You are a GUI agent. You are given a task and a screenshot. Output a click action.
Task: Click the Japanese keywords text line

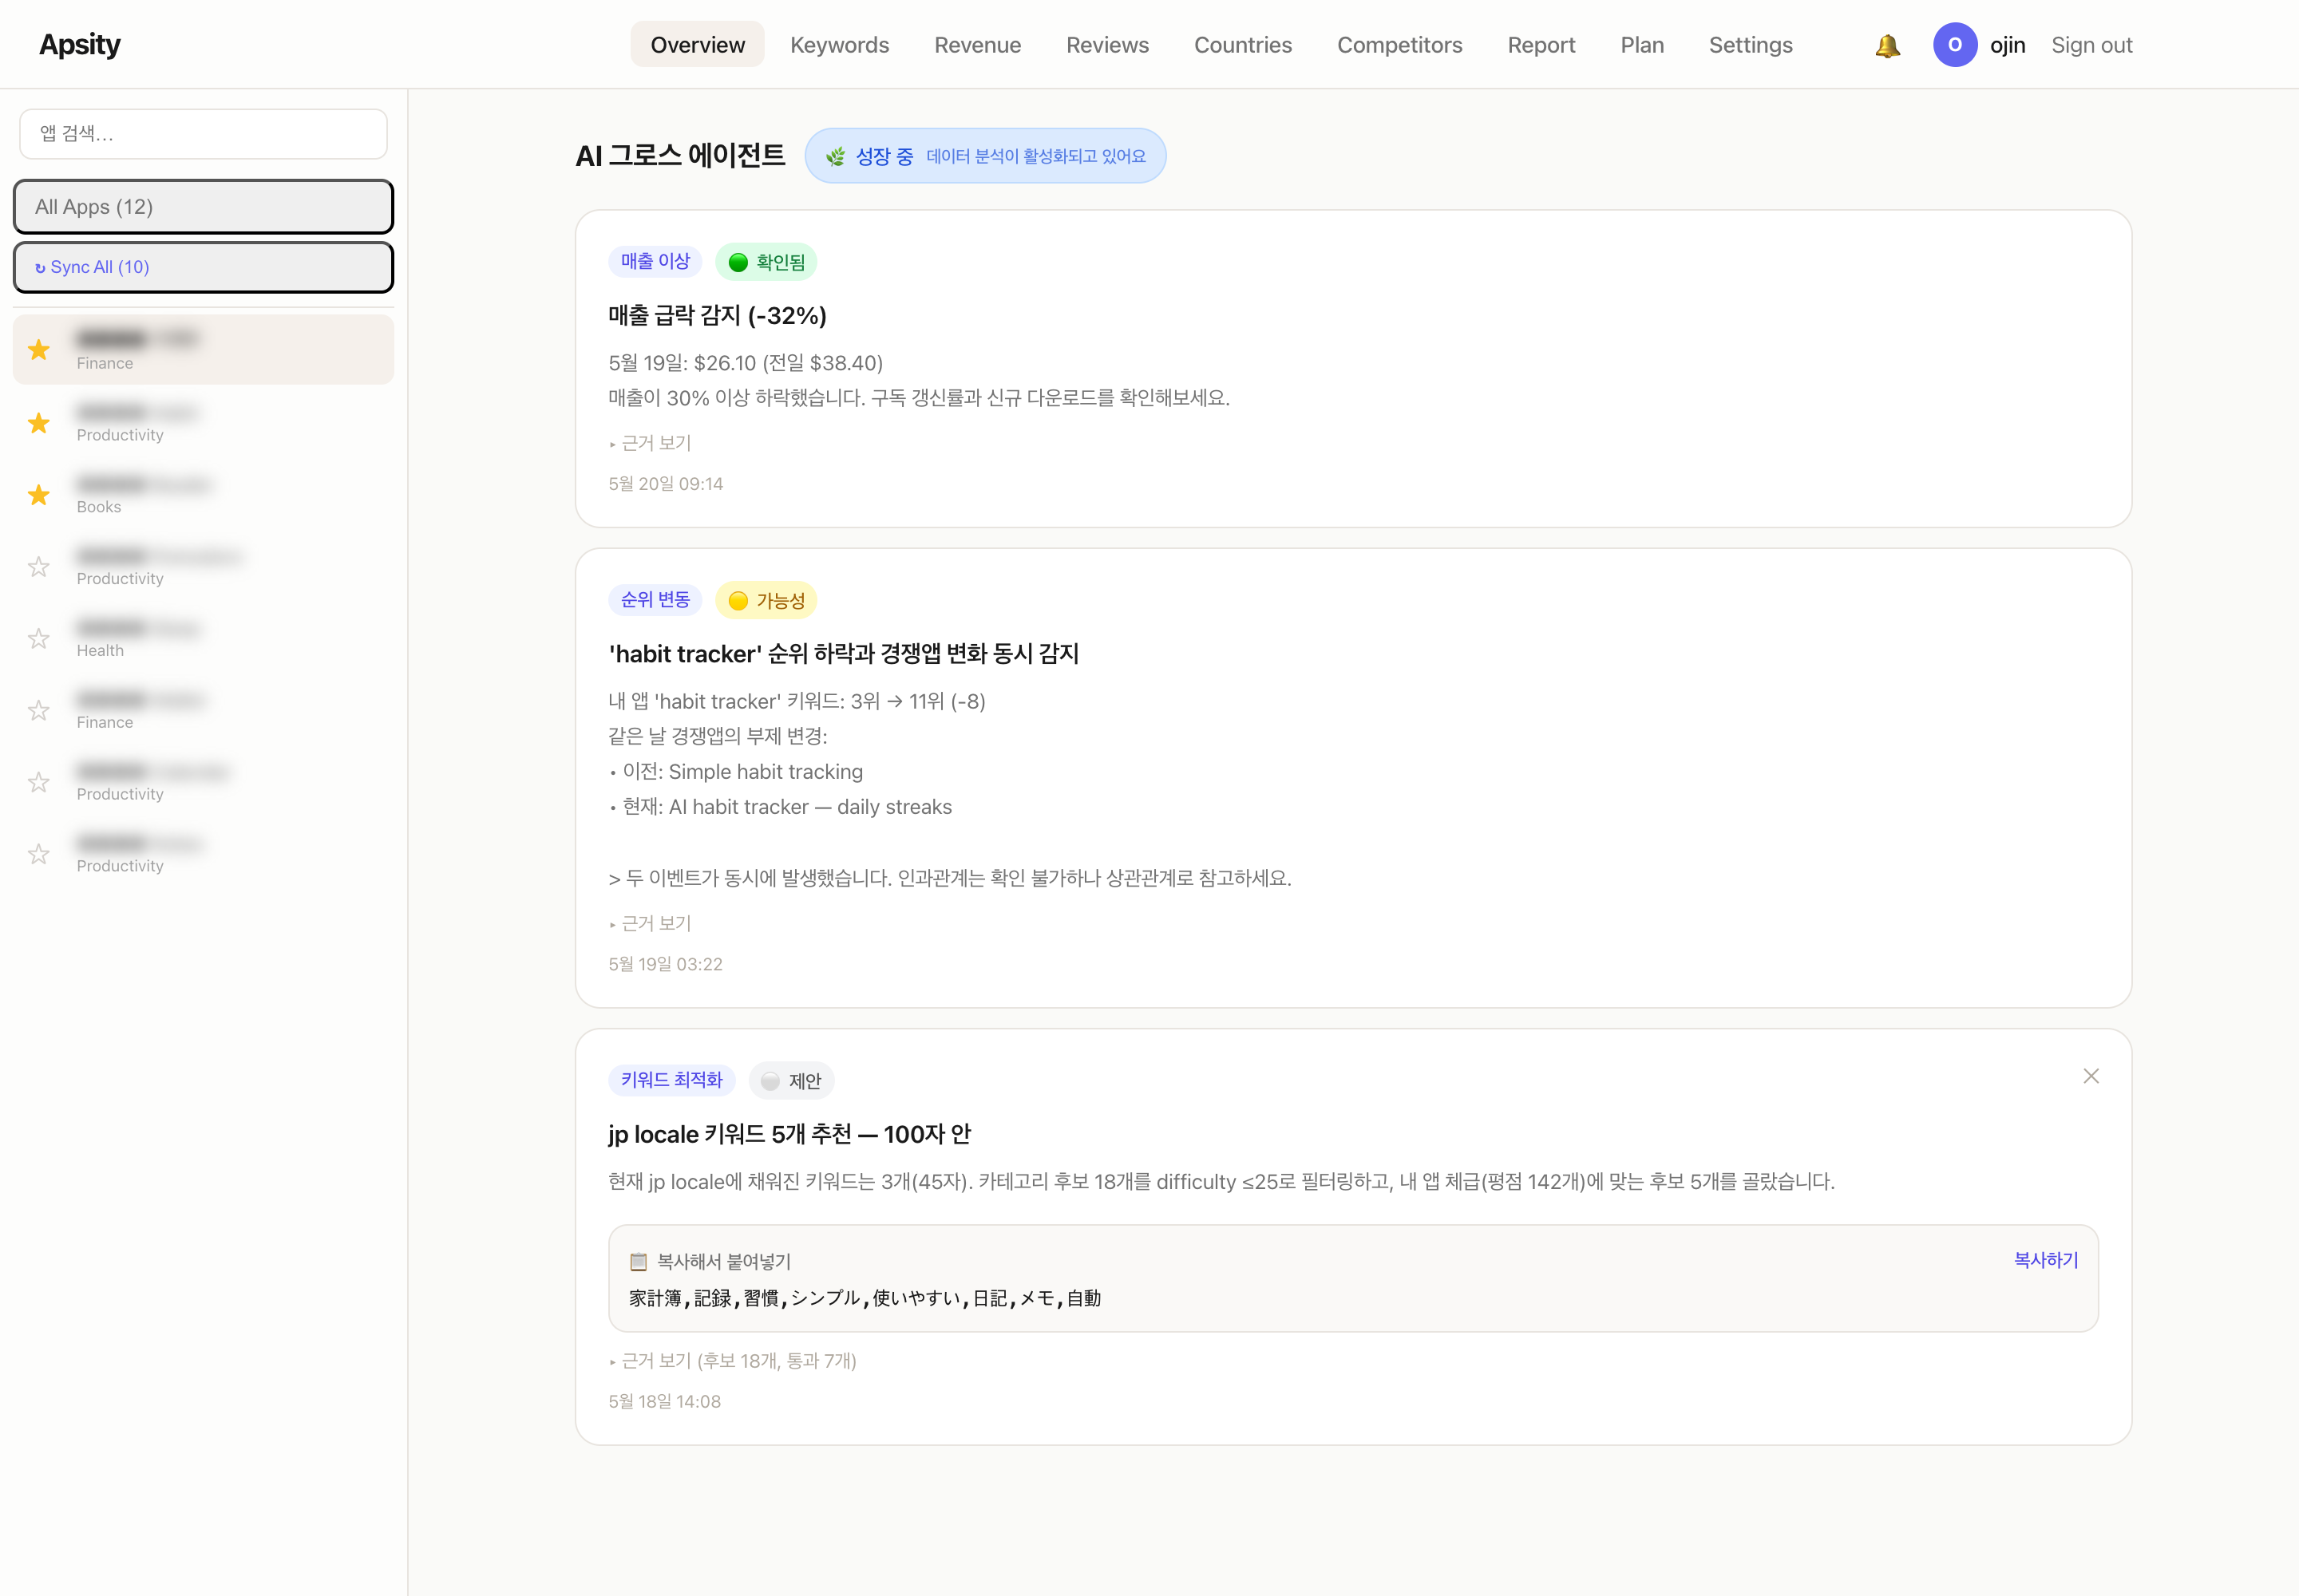tap(865, 1298)
